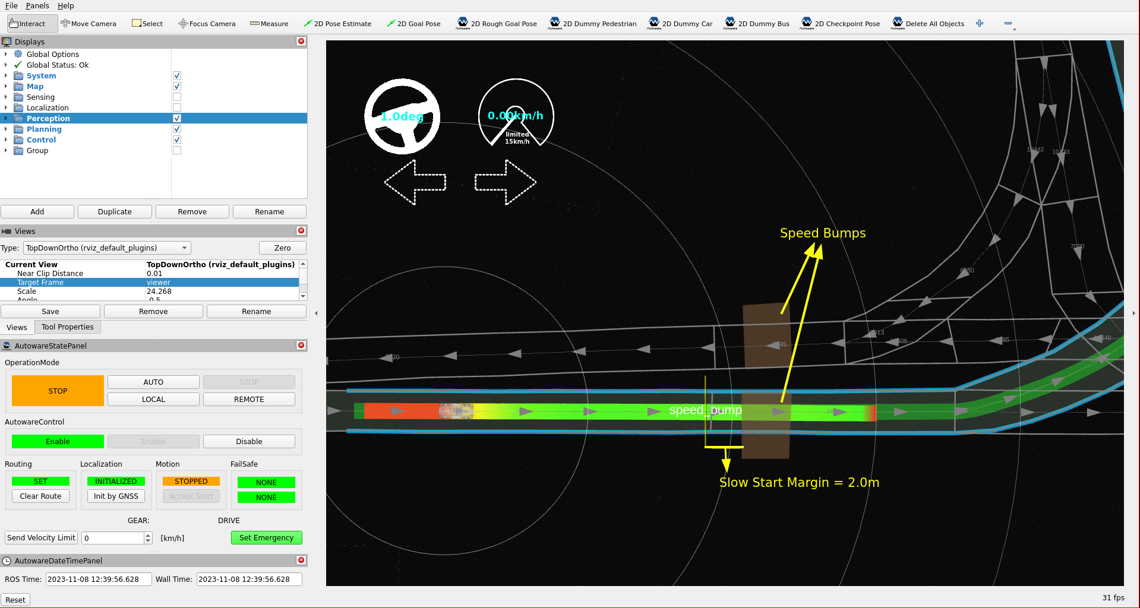This screenshot has width=1140, height=608.
Task: Open the Panels menu
Action: 37,5
